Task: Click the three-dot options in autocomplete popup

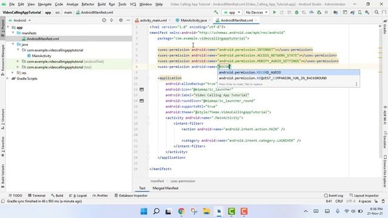Action: tap(356, 84)
